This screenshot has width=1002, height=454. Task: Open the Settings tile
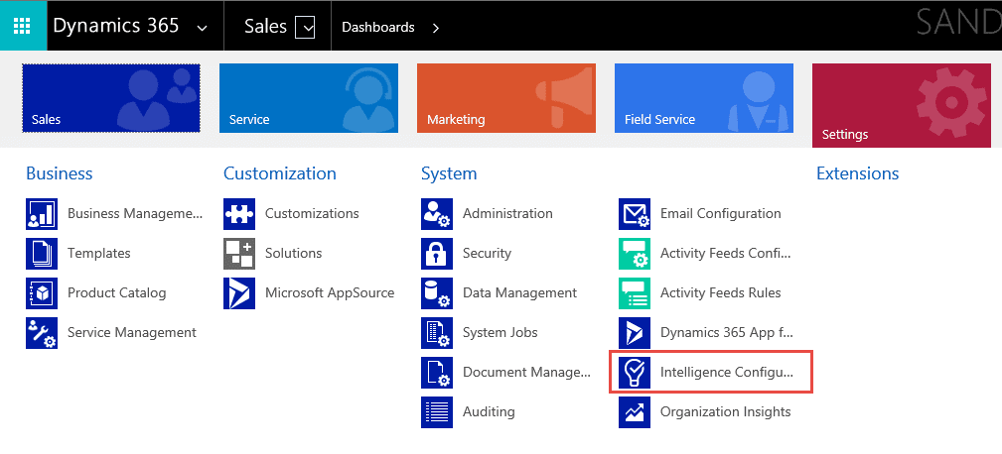(x=901, y=105)
